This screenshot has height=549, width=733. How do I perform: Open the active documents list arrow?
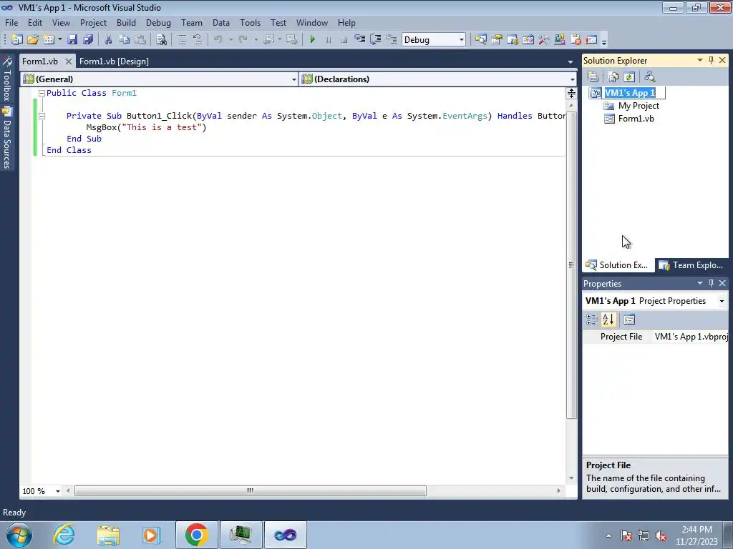coord(571,61)
